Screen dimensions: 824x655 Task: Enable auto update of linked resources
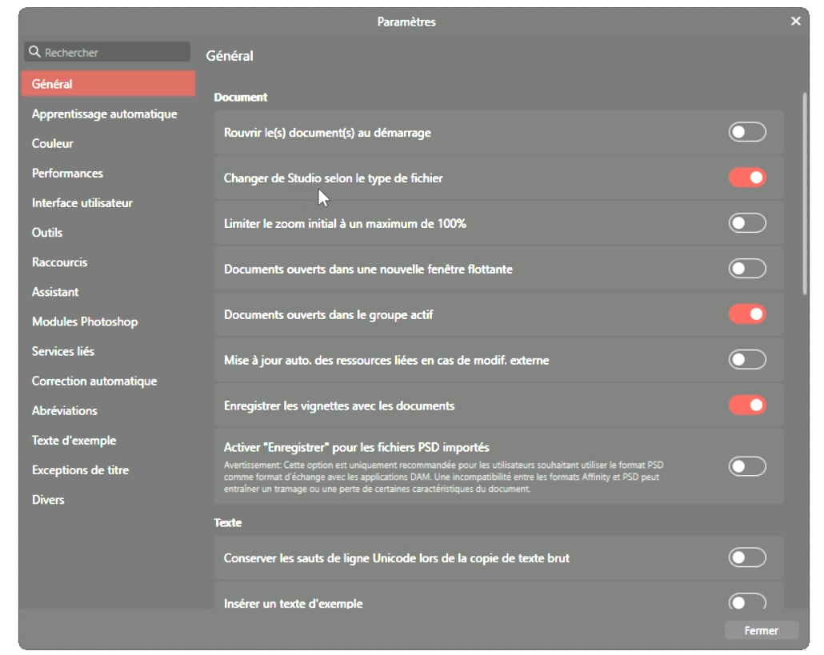(x=746, y=360)
